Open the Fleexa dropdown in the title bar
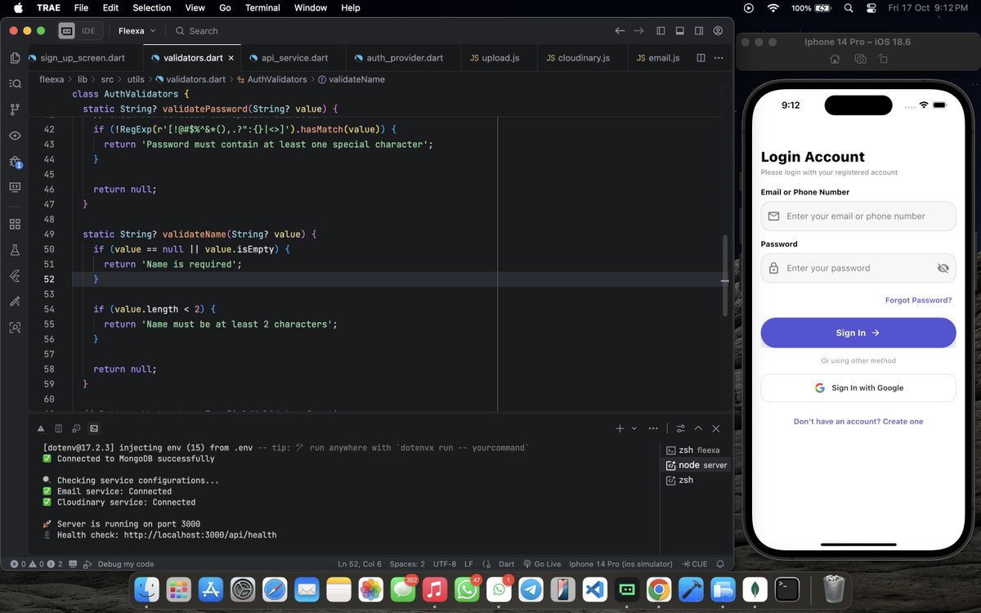981x613 pixels. pos(136,30)
